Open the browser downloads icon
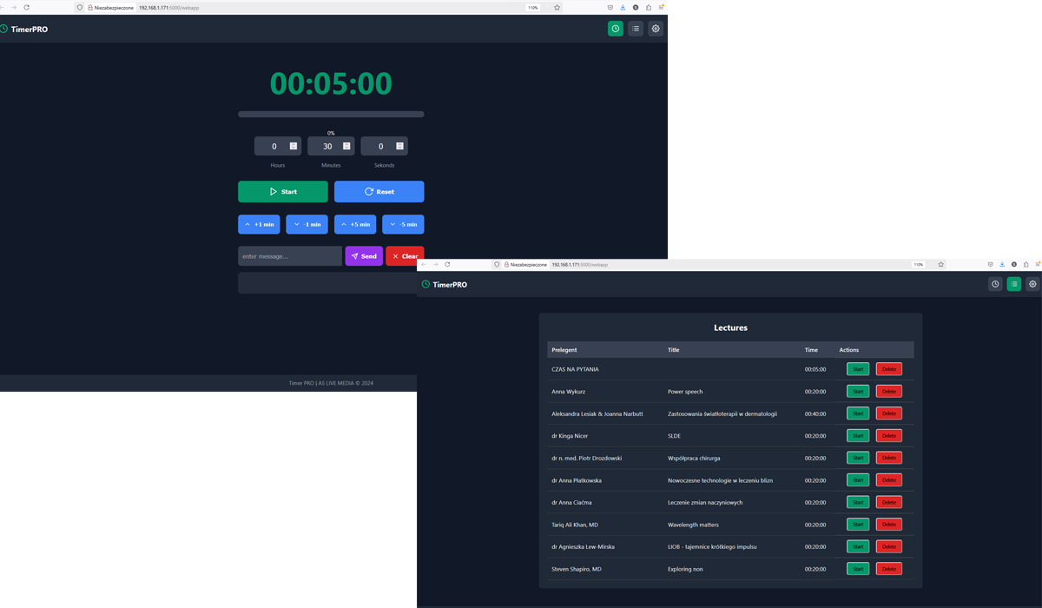 point(623,7)
